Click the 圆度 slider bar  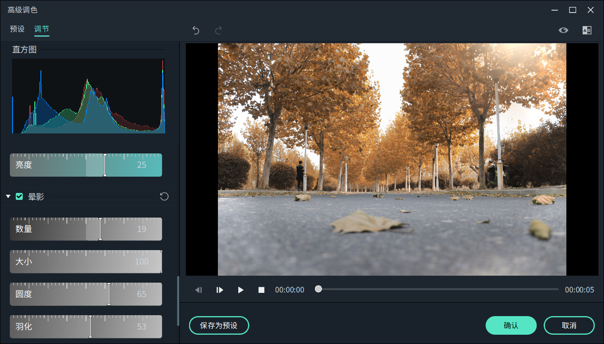(86, 294)
